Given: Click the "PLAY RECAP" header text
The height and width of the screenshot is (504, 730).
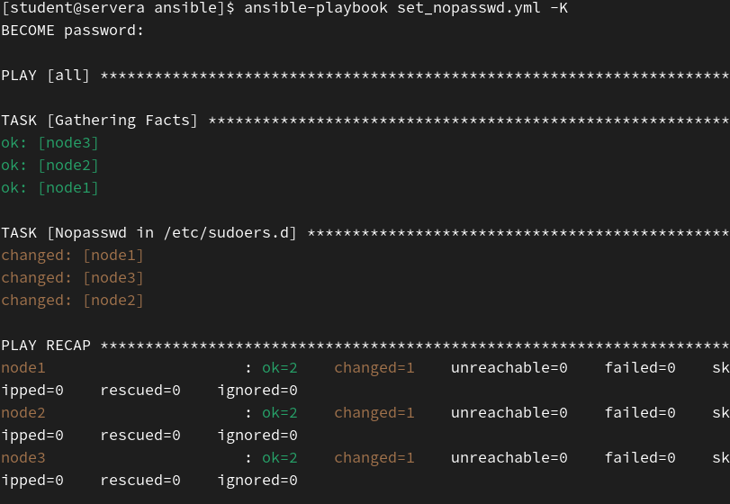Looking at the screenshot, I should (46, 346).
